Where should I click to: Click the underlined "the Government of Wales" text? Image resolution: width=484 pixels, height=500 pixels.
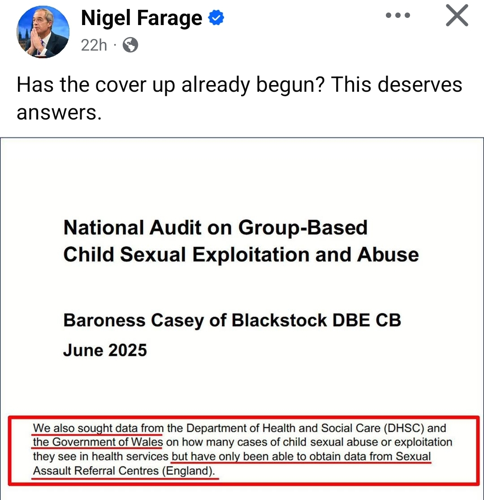(98, 443)
